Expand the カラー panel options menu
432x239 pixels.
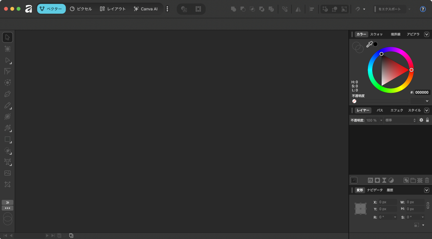[427, 35]
